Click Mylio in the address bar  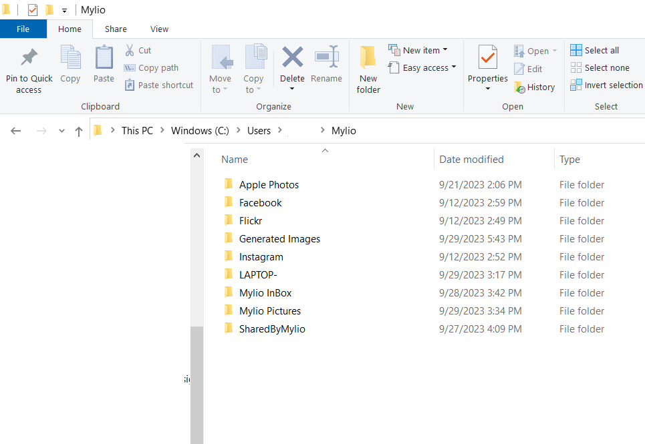344,131
